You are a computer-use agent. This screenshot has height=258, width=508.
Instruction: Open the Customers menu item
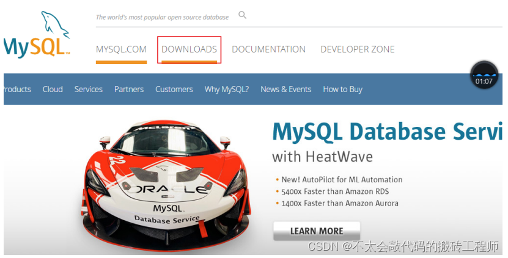[x=174, y=89]
